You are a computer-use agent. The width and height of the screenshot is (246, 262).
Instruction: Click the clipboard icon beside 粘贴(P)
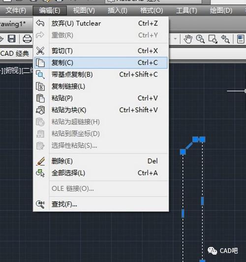[40, 98]
